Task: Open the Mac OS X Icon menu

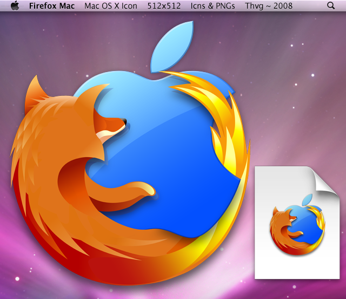Action: click(x=111, y=6)
